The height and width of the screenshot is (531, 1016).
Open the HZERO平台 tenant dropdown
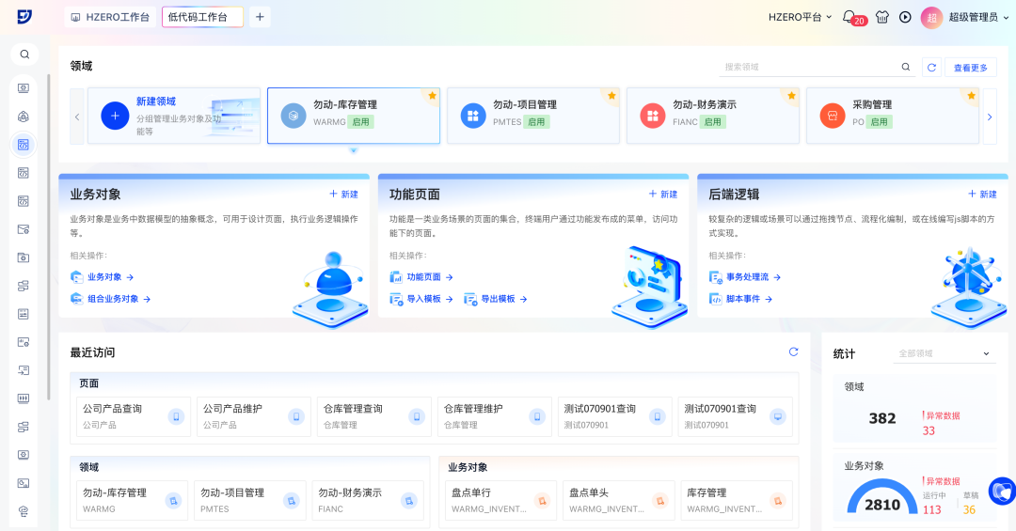(800, 17)
